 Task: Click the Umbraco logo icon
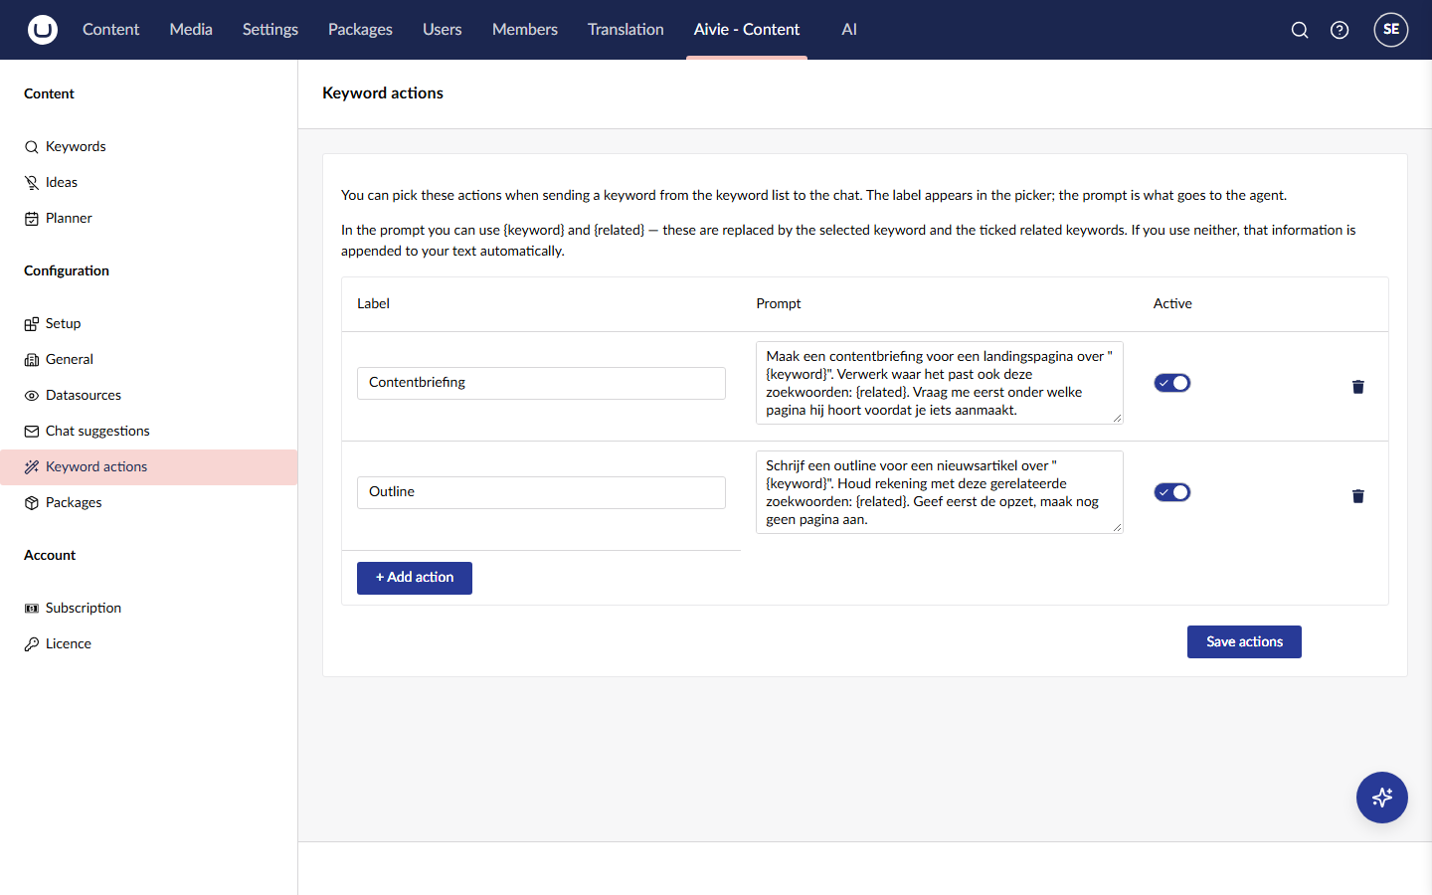point(43,30)
